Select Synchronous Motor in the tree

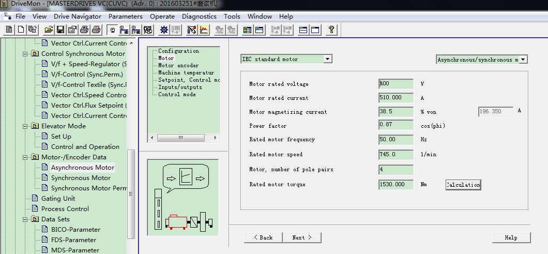81,178
